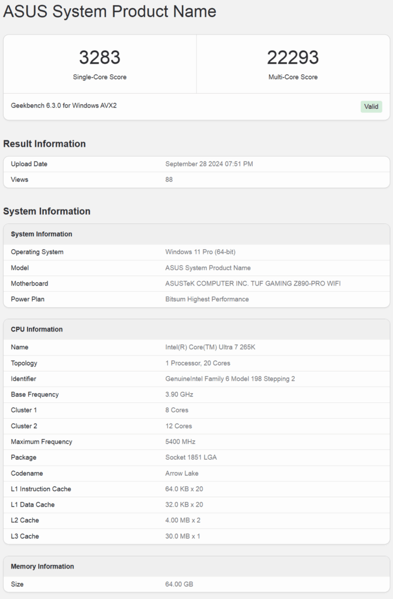Click the Windows 11 Pro (64-bit) value
Screen dimensions: 393x599
pos(200,252)
